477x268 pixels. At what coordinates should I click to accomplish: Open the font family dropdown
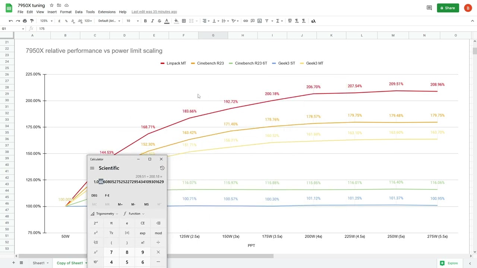(x=109, y=21)
